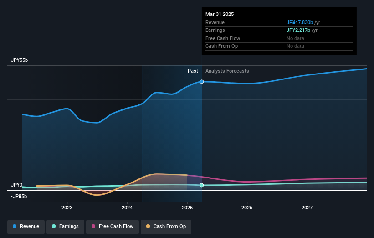This screenshot has height=238, width=374.
Task: Click the Revenue tooltip row label
Action: tap(215, 22)
